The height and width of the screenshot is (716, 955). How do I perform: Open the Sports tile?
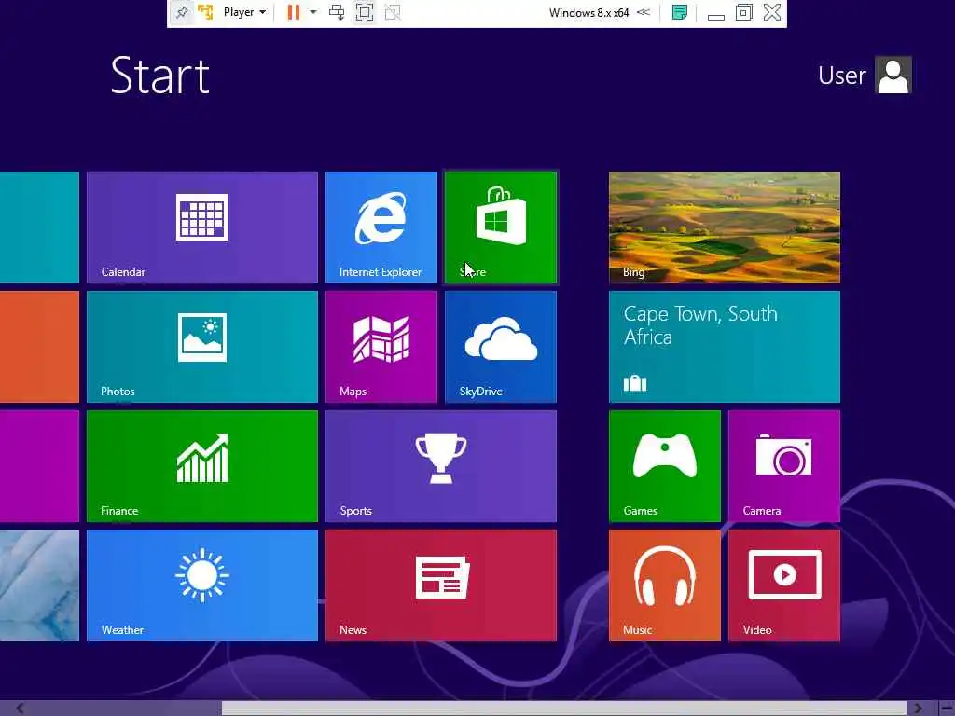click(441, 466)
